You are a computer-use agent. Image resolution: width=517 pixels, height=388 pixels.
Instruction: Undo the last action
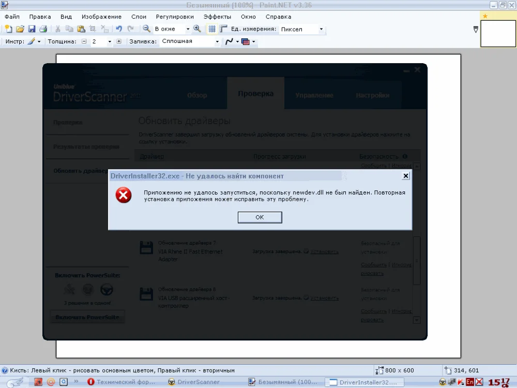click(119, 29)
